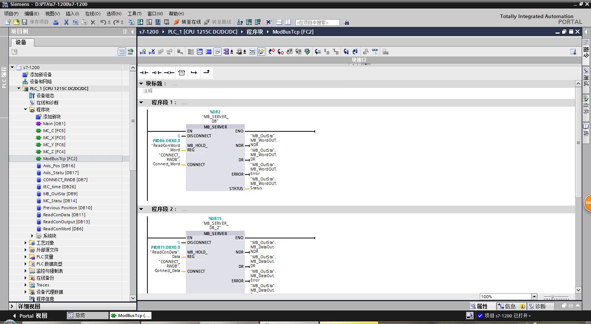Adjust the zoom slider in the editor
This screenshot has width=591, height=324.
pos(553,297)
